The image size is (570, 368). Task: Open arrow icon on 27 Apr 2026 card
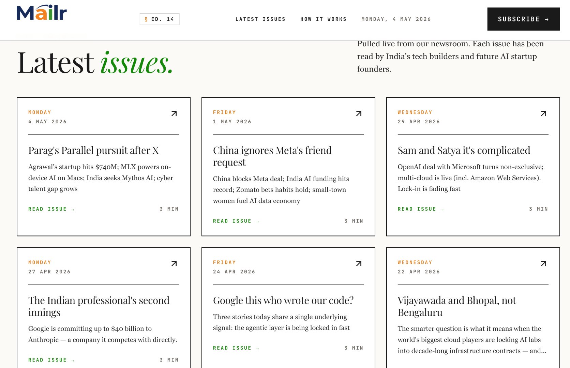[x=174, y=263]
